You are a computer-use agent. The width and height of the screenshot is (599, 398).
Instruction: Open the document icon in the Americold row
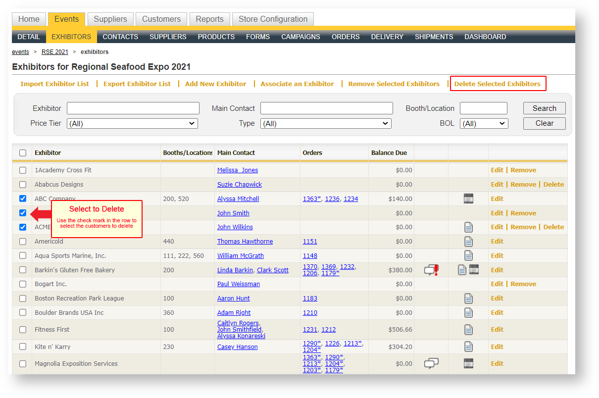(468, 242)
